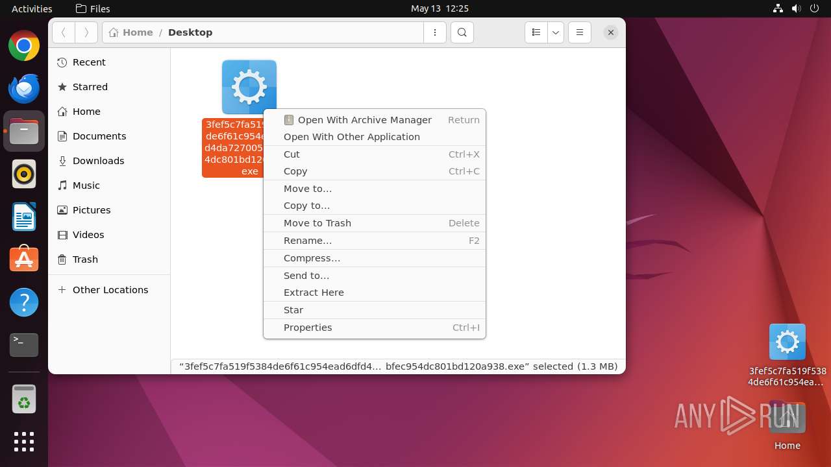The width and height of the screenshot is (831, 467).
Task: Open Downloads in the sidebar
Action: pyautogui.click(x=109, y=161)
